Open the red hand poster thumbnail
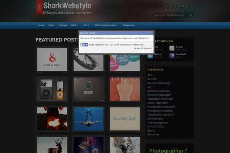The image size is (230, 153). pos(125,89)
